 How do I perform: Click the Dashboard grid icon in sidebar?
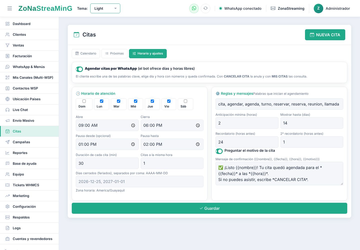pyautogui.click(x=7, y=24)
